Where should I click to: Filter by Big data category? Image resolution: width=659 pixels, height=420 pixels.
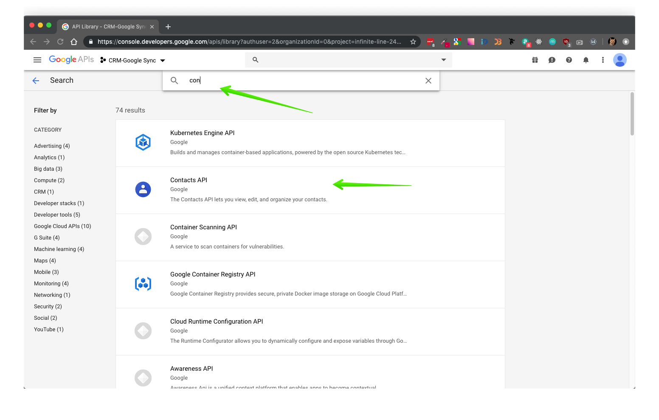[x=48, y=169]
